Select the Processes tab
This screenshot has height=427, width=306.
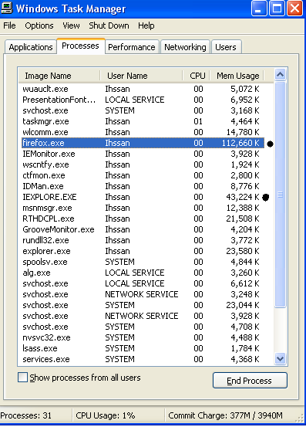point(80,46)
